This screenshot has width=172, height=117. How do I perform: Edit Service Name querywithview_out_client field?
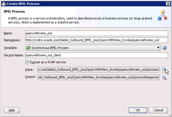tap(96, 55)
